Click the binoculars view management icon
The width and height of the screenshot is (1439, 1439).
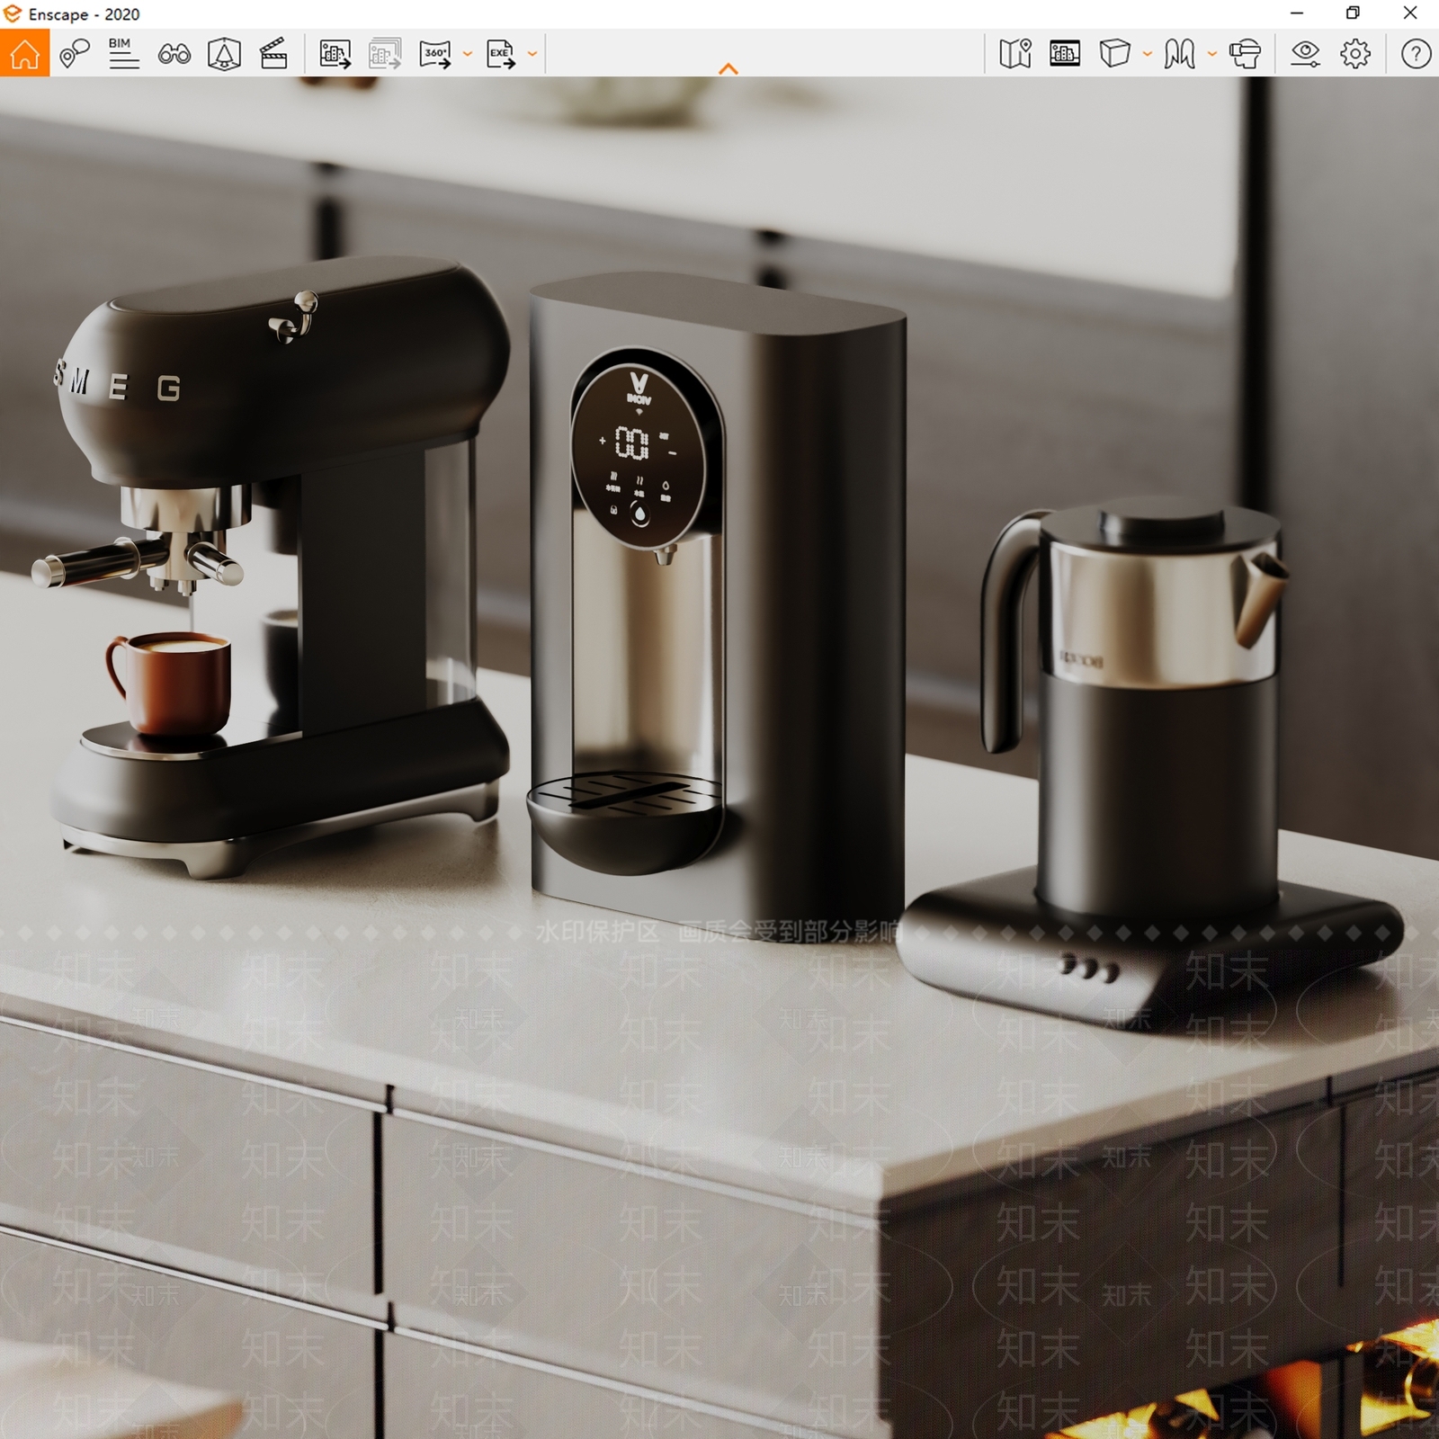(x=174, y=54)
